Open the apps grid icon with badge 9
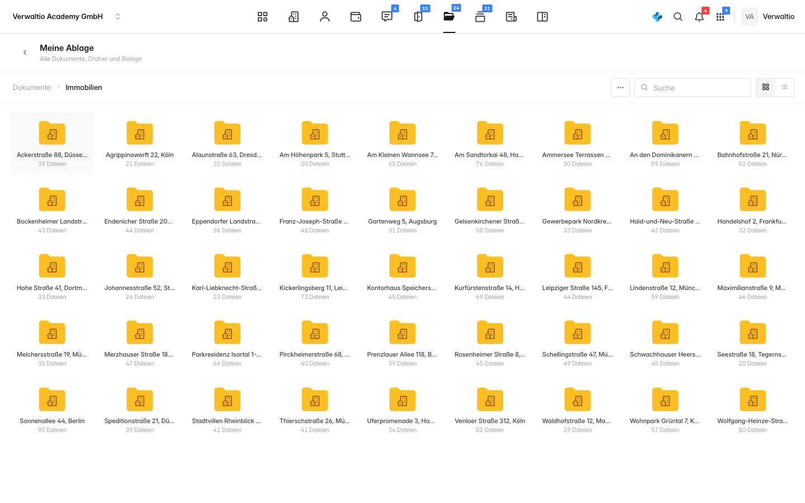805x503 pixels. pyautogui.click(x=721, y=17)
